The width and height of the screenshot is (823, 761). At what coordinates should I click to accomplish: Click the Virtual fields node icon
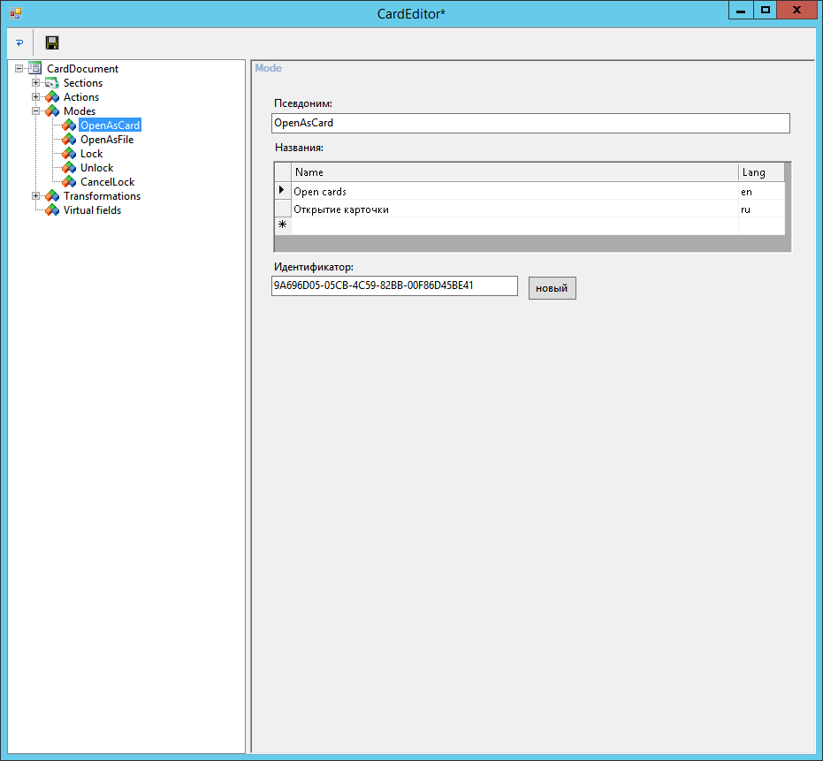[52, 210]
